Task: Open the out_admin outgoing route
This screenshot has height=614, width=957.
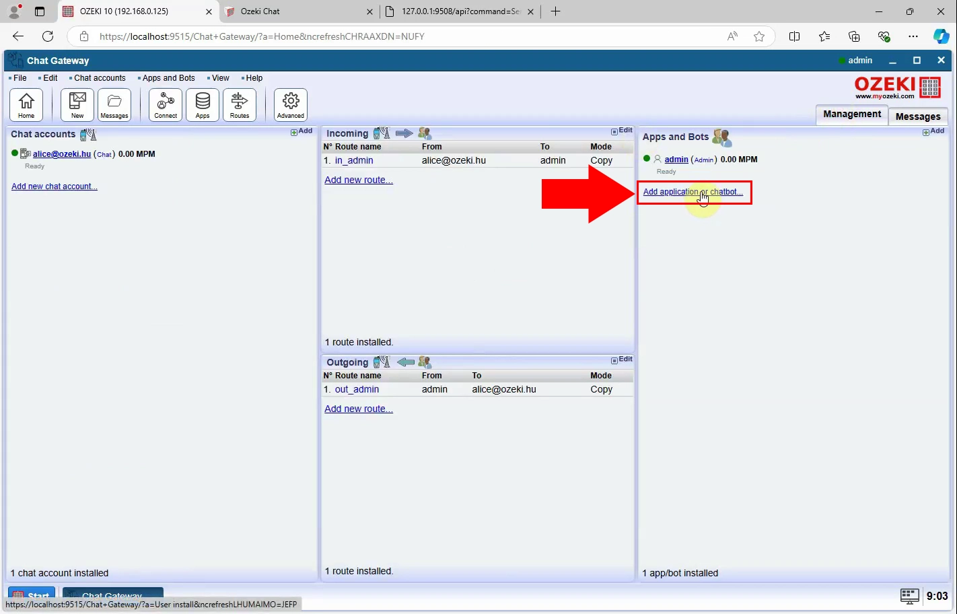Action: [x=357, y=389]
